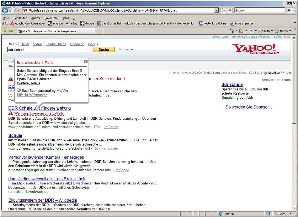
Task: Go forward with the Forward arrow button
Action: tap(12, 10)
